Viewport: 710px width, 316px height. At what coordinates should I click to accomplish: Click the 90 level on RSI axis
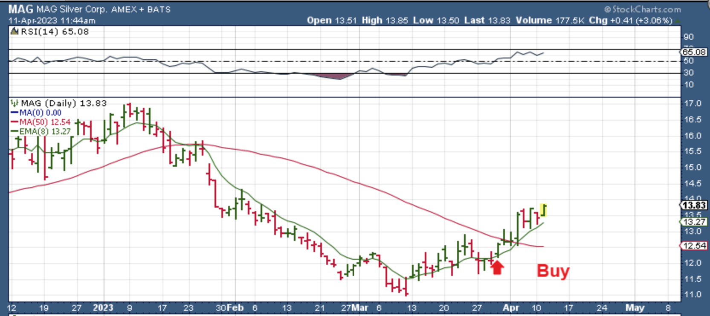[x=689, y=37]
